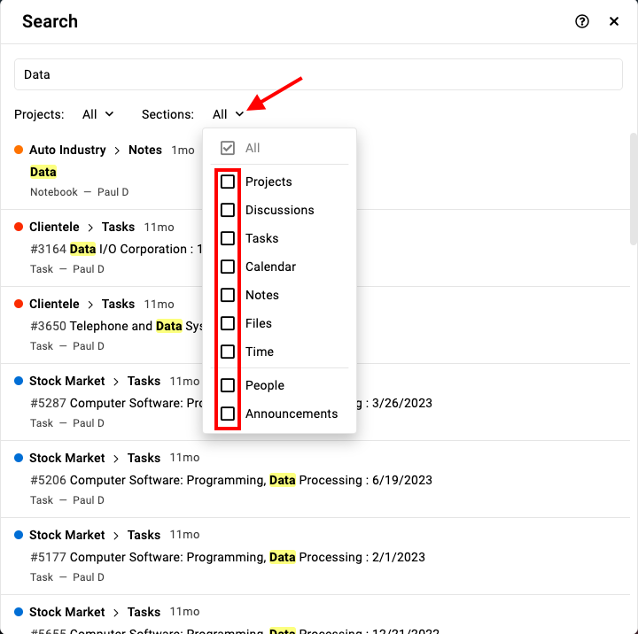
Task: Click the Tasks label above task #5177
Action: pyautogui.click(x=144, y=535)
